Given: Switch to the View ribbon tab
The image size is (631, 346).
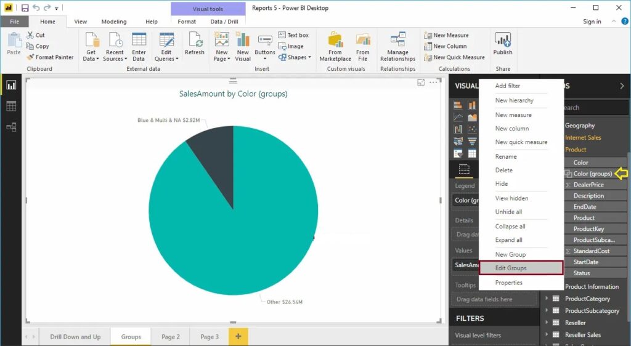Looking at the screenshot, I should click(81, 22).
